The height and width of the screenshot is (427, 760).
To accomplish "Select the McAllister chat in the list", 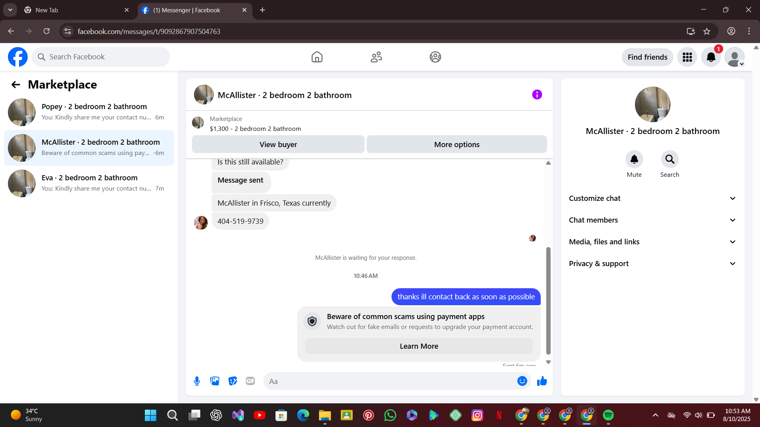I will 89,148.
